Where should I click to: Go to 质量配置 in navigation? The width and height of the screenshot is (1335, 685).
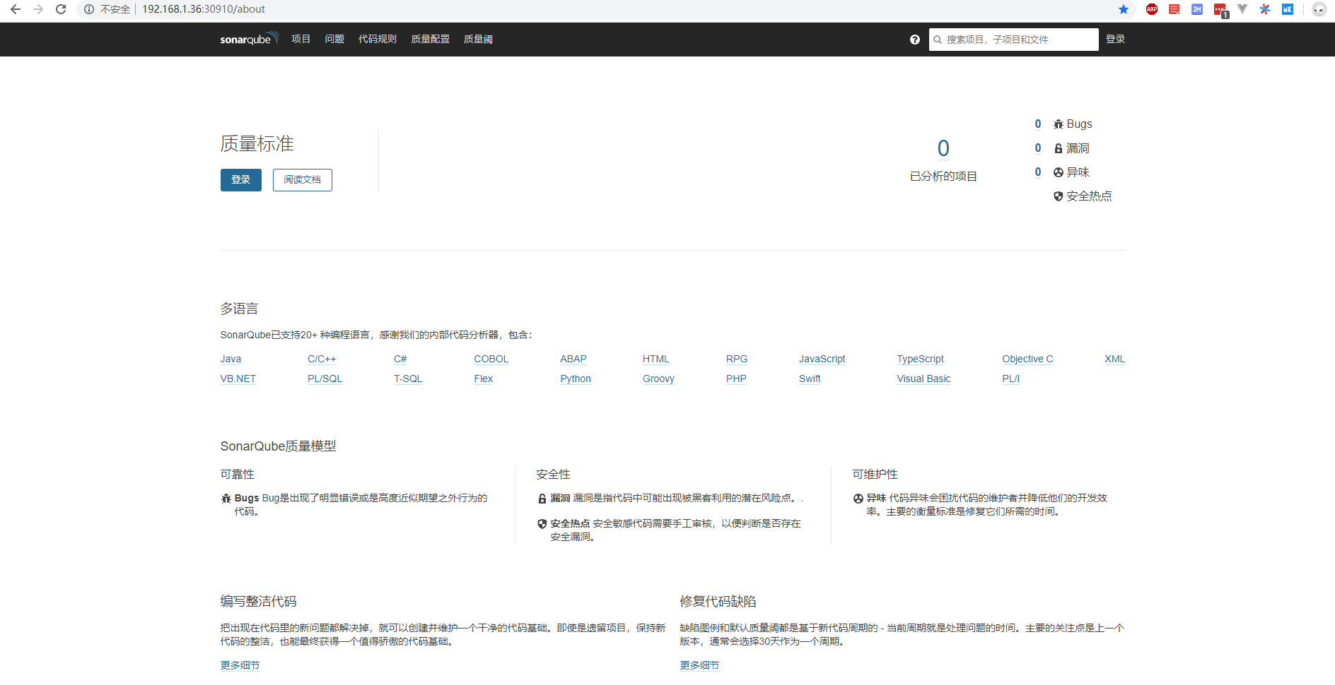(x=431, y=40)
